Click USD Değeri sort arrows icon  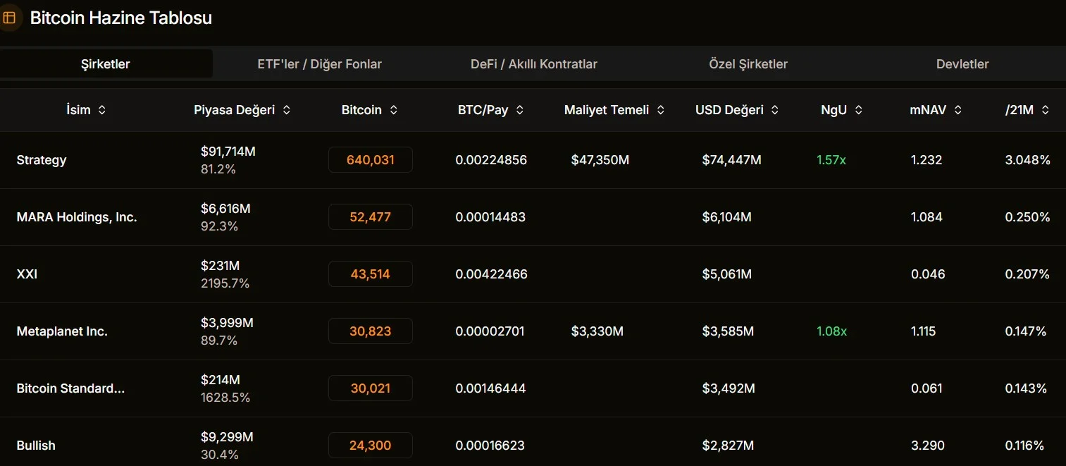tap(774, 110)
